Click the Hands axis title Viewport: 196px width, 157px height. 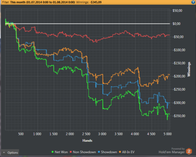[x=87, y=141]
